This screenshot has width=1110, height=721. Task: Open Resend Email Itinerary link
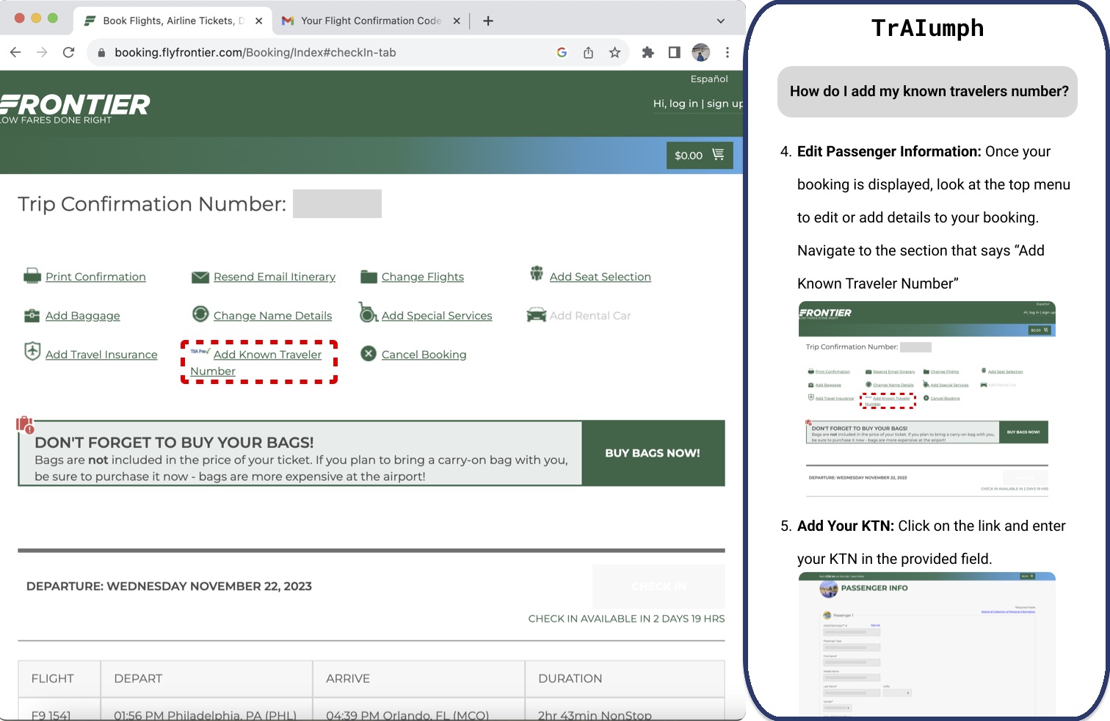pos(275,277)
